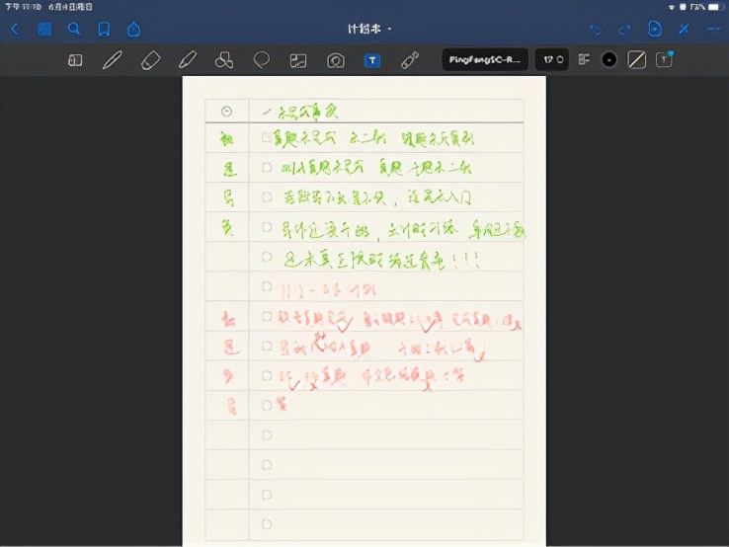
Task: Go back using the left chevron
Action: tap(15, 30)
